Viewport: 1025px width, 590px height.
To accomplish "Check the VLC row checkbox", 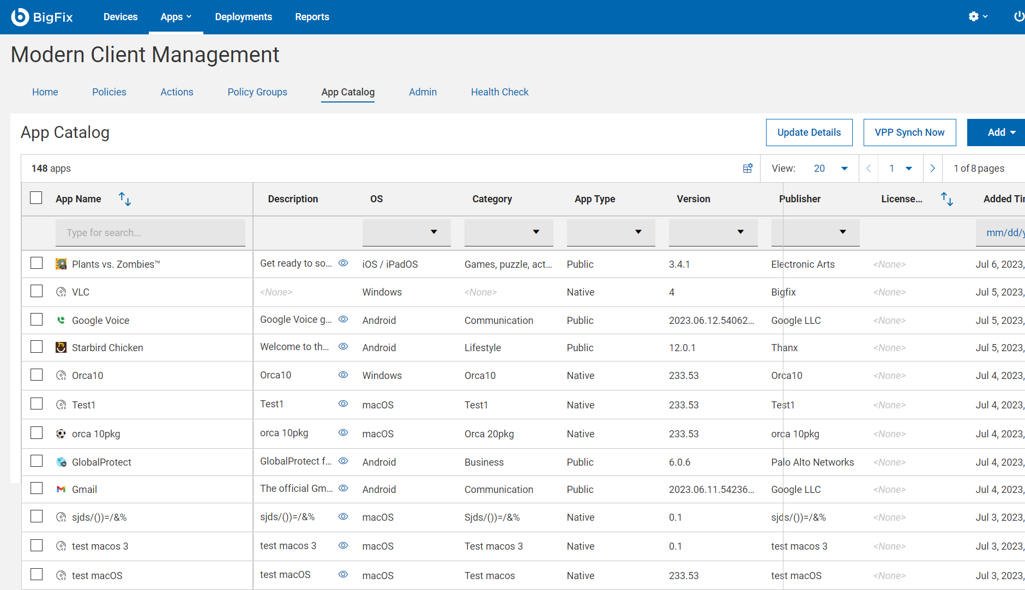I will 36,291.
